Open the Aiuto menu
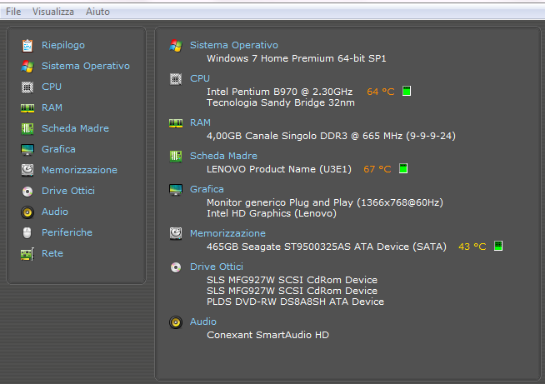Viewport: 545px width, 384px height. point(97,12)
